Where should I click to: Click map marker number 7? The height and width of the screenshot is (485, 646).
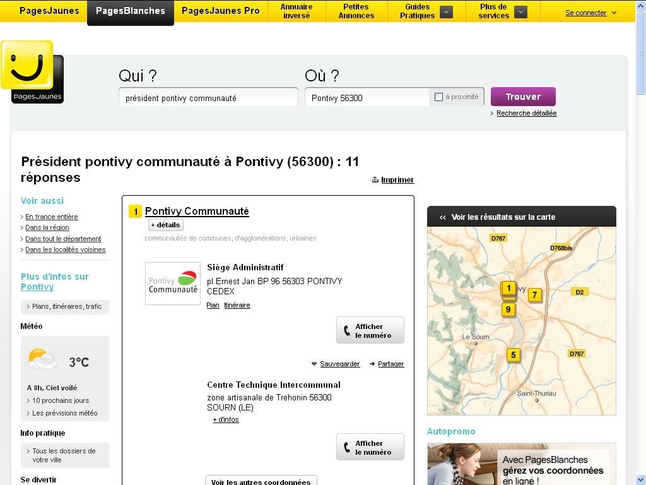535,294
